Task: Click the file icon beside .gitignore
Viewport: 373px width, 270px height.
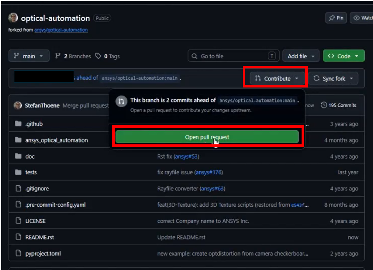Action: point(18,188)
